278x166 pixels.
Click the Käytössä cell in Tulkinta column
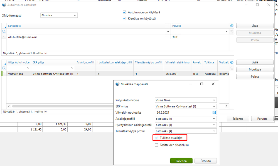[210, 74]
